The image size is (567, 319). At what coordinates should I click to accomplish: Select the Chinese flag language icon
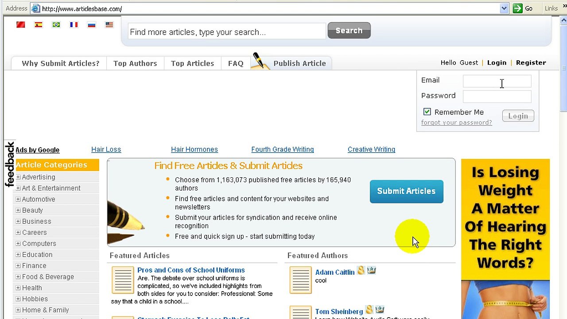click(21, 25)
